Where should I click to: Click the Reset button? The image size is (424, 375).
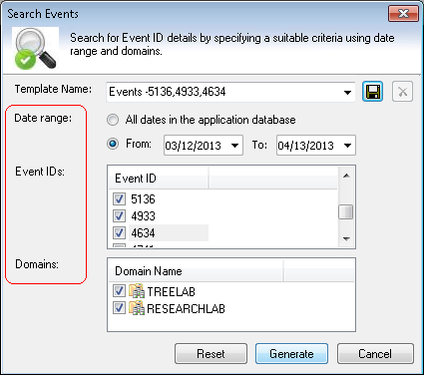pyautogui.click(x=211, y=354)
